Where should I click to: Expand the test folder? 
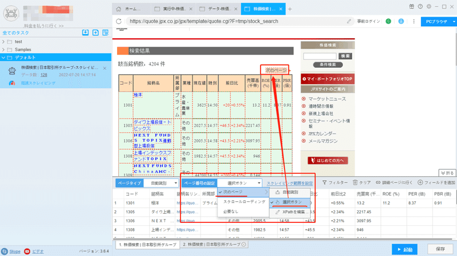(x=3, y=42)
